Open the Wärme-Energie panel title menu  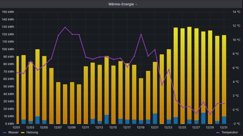(121, 4)
